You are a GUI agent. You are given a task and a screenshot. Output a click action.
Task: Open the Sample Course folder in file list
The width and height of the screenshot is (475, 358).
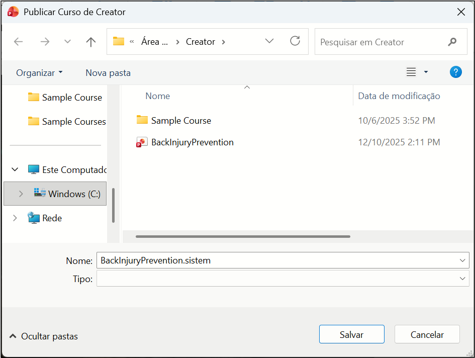tap(180, 121)
